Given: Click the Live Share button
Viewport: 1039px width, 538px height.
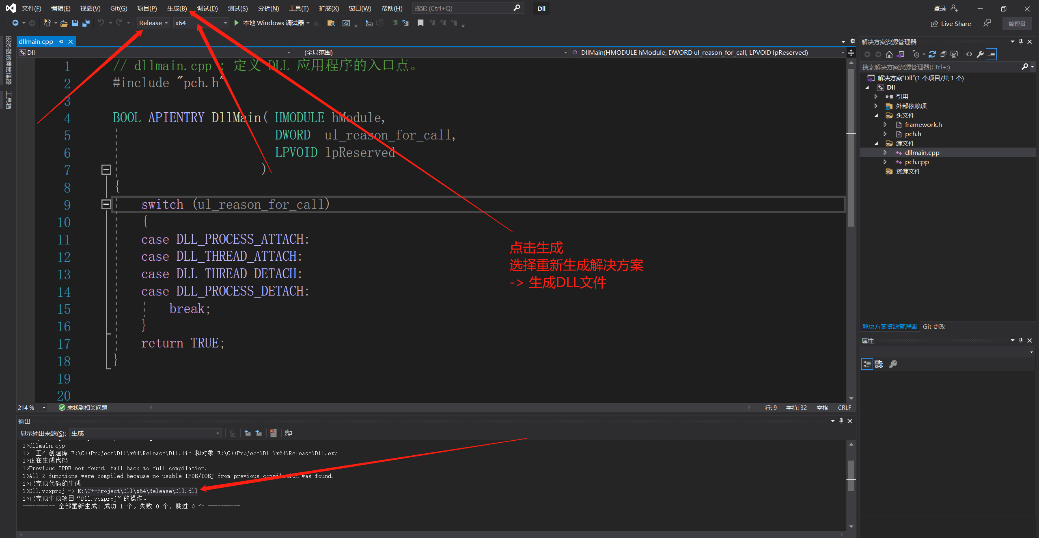Looking at the screenshot, I should [951, 24].
